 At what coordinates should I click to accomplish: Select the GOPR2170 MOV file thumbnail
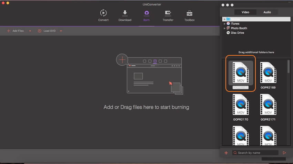tap(241, 105)
